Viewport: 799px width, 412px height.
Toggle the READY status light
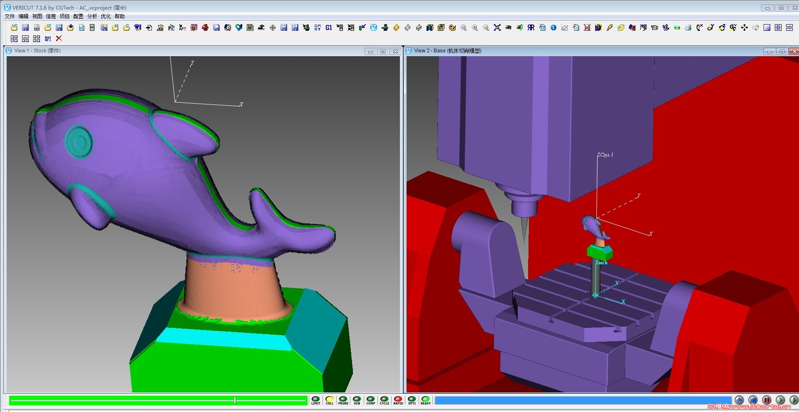tap(426, 400)
